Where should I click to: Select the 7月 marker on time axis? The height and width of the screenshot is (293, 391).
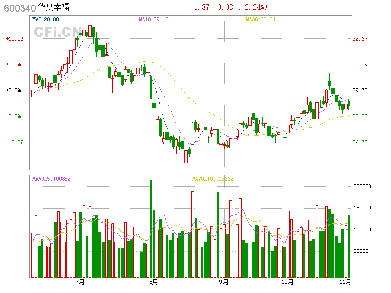[80, 282]
